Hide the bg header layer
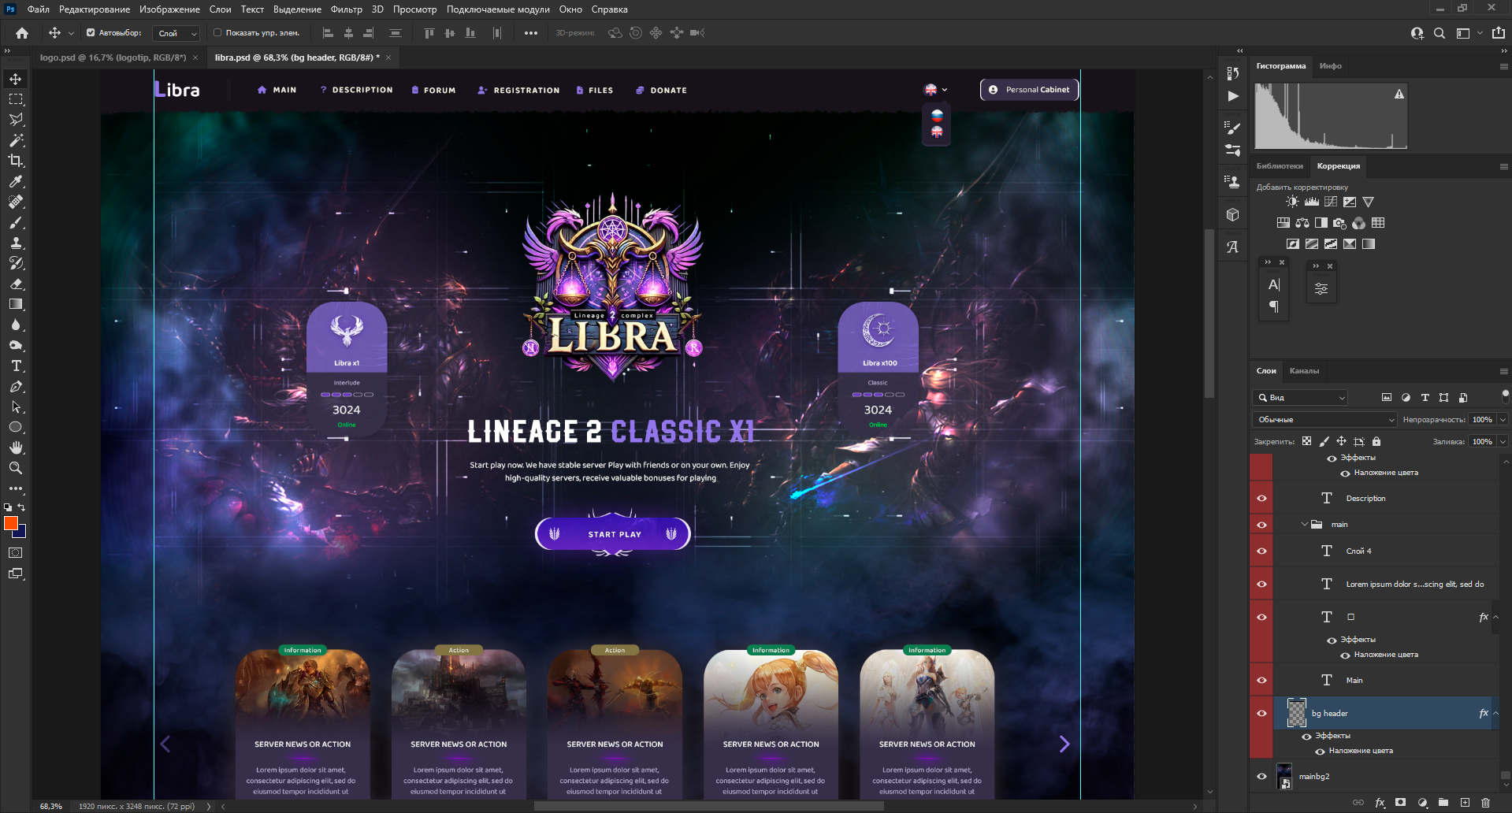The height and width of the screenshot is (813, 1512). [x=1261, y=714]
